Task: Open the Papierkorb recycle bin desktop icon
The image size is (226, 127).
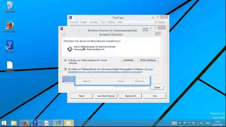Action: (x=10, y=7)
